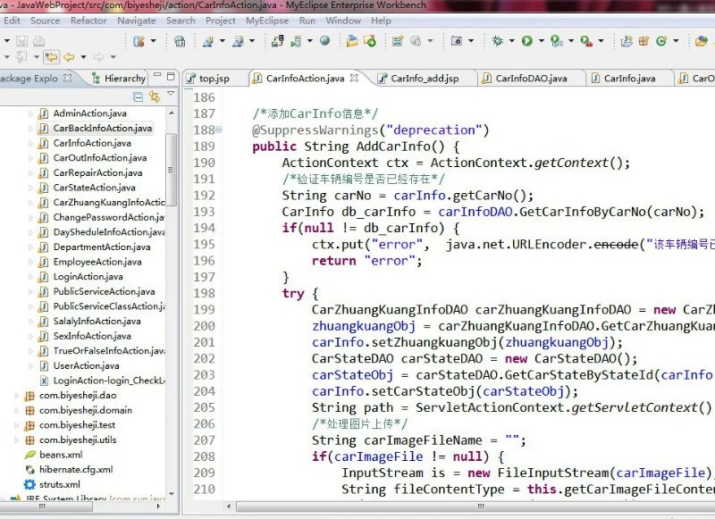Expand the AdminAction.java tree node

[x=30, y=113]
